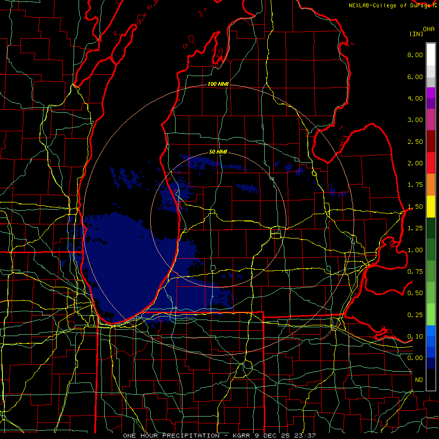Click the 1.00 legend value
This screenshot has height=439, width=439.
click(x=415, y=250)
